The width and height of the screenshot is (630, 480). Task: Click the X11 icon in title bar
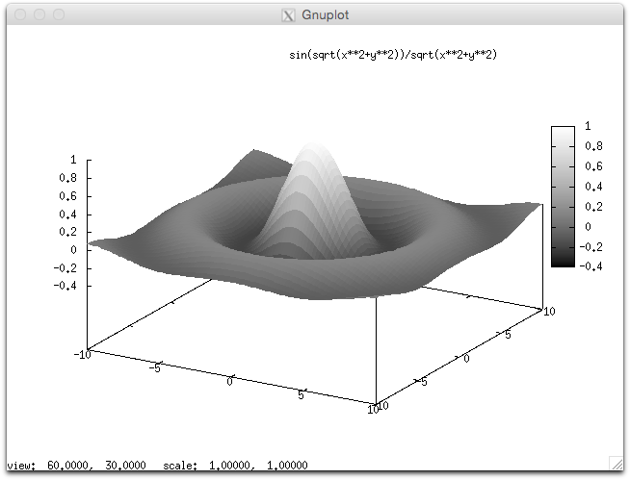pos(288,15)
